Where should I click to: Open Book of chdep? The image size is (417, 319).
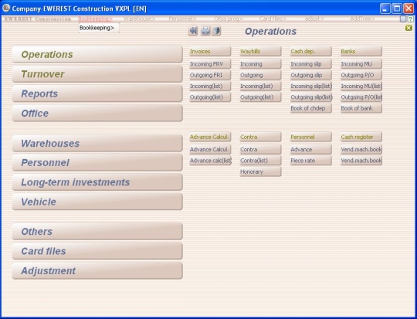(311, 108)
